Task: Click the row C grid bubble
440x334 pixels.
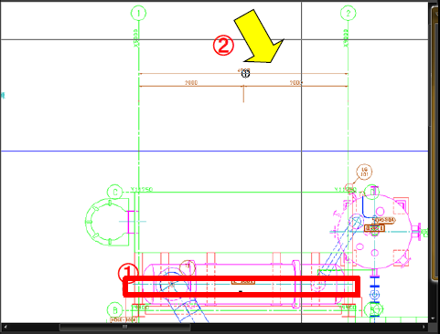Action: (x=115, y=192)
